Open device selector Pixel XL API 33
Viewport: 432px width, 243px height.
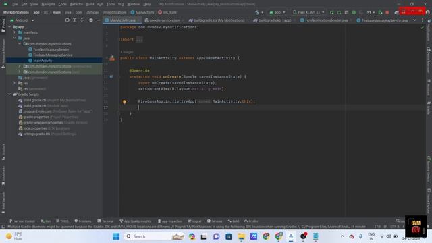[308, 12]
